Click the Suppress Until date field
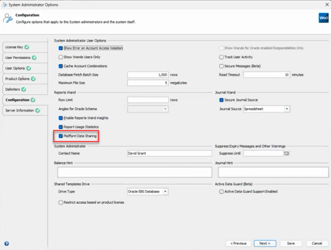 click(263, 153)
